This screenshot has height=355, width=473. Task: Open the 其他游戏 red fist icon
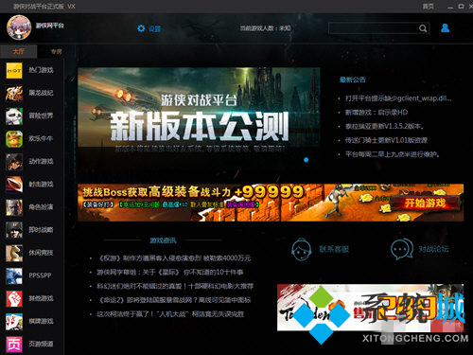[x=14, y=298]
